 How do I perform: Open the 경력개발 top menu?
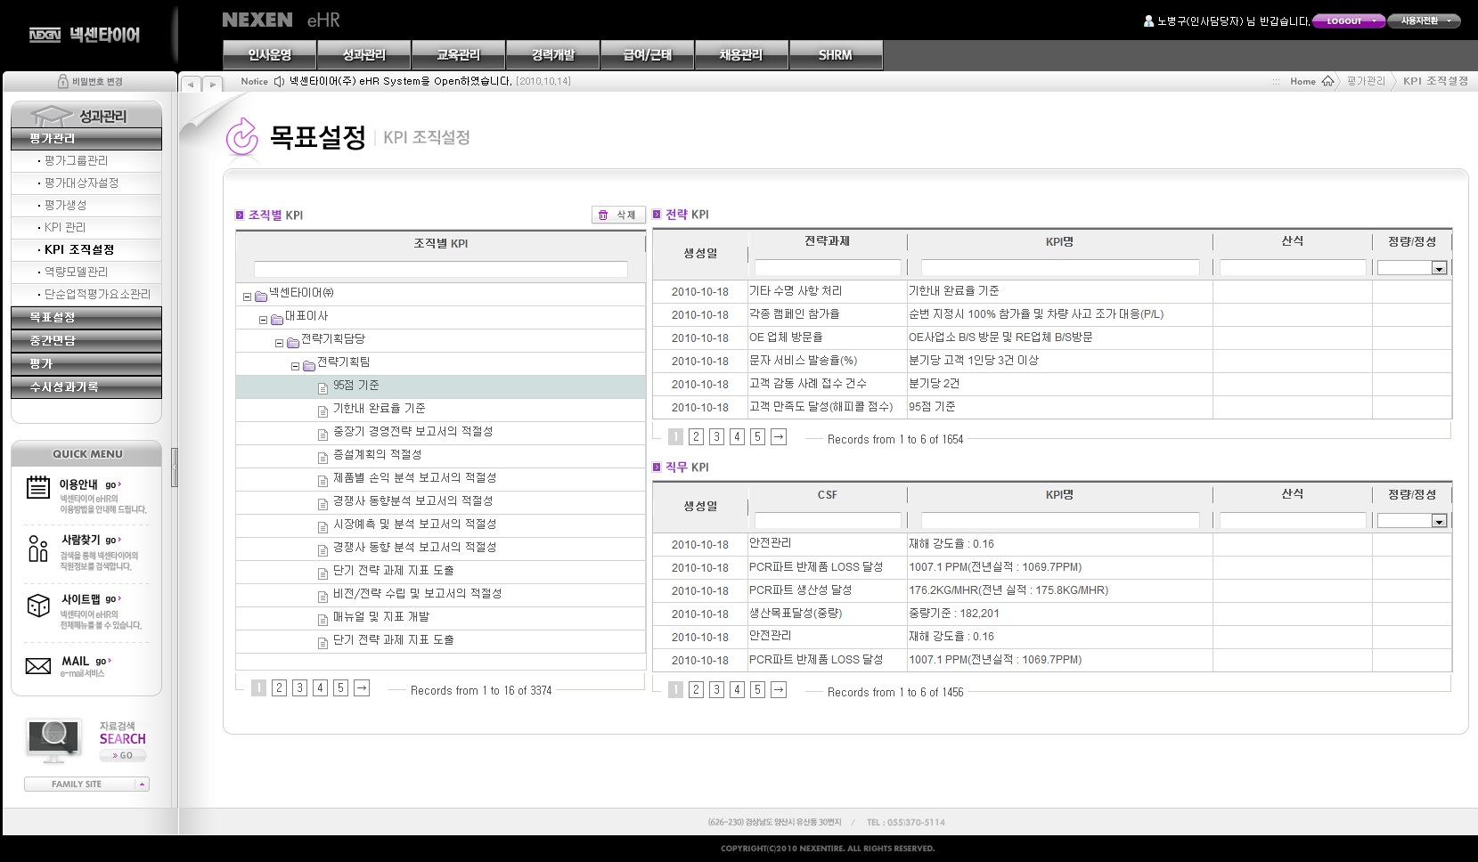[553, 54]
